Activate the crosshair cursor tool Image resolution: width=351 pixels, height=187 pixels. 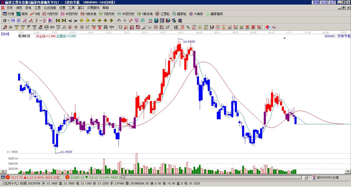[125, 21]
